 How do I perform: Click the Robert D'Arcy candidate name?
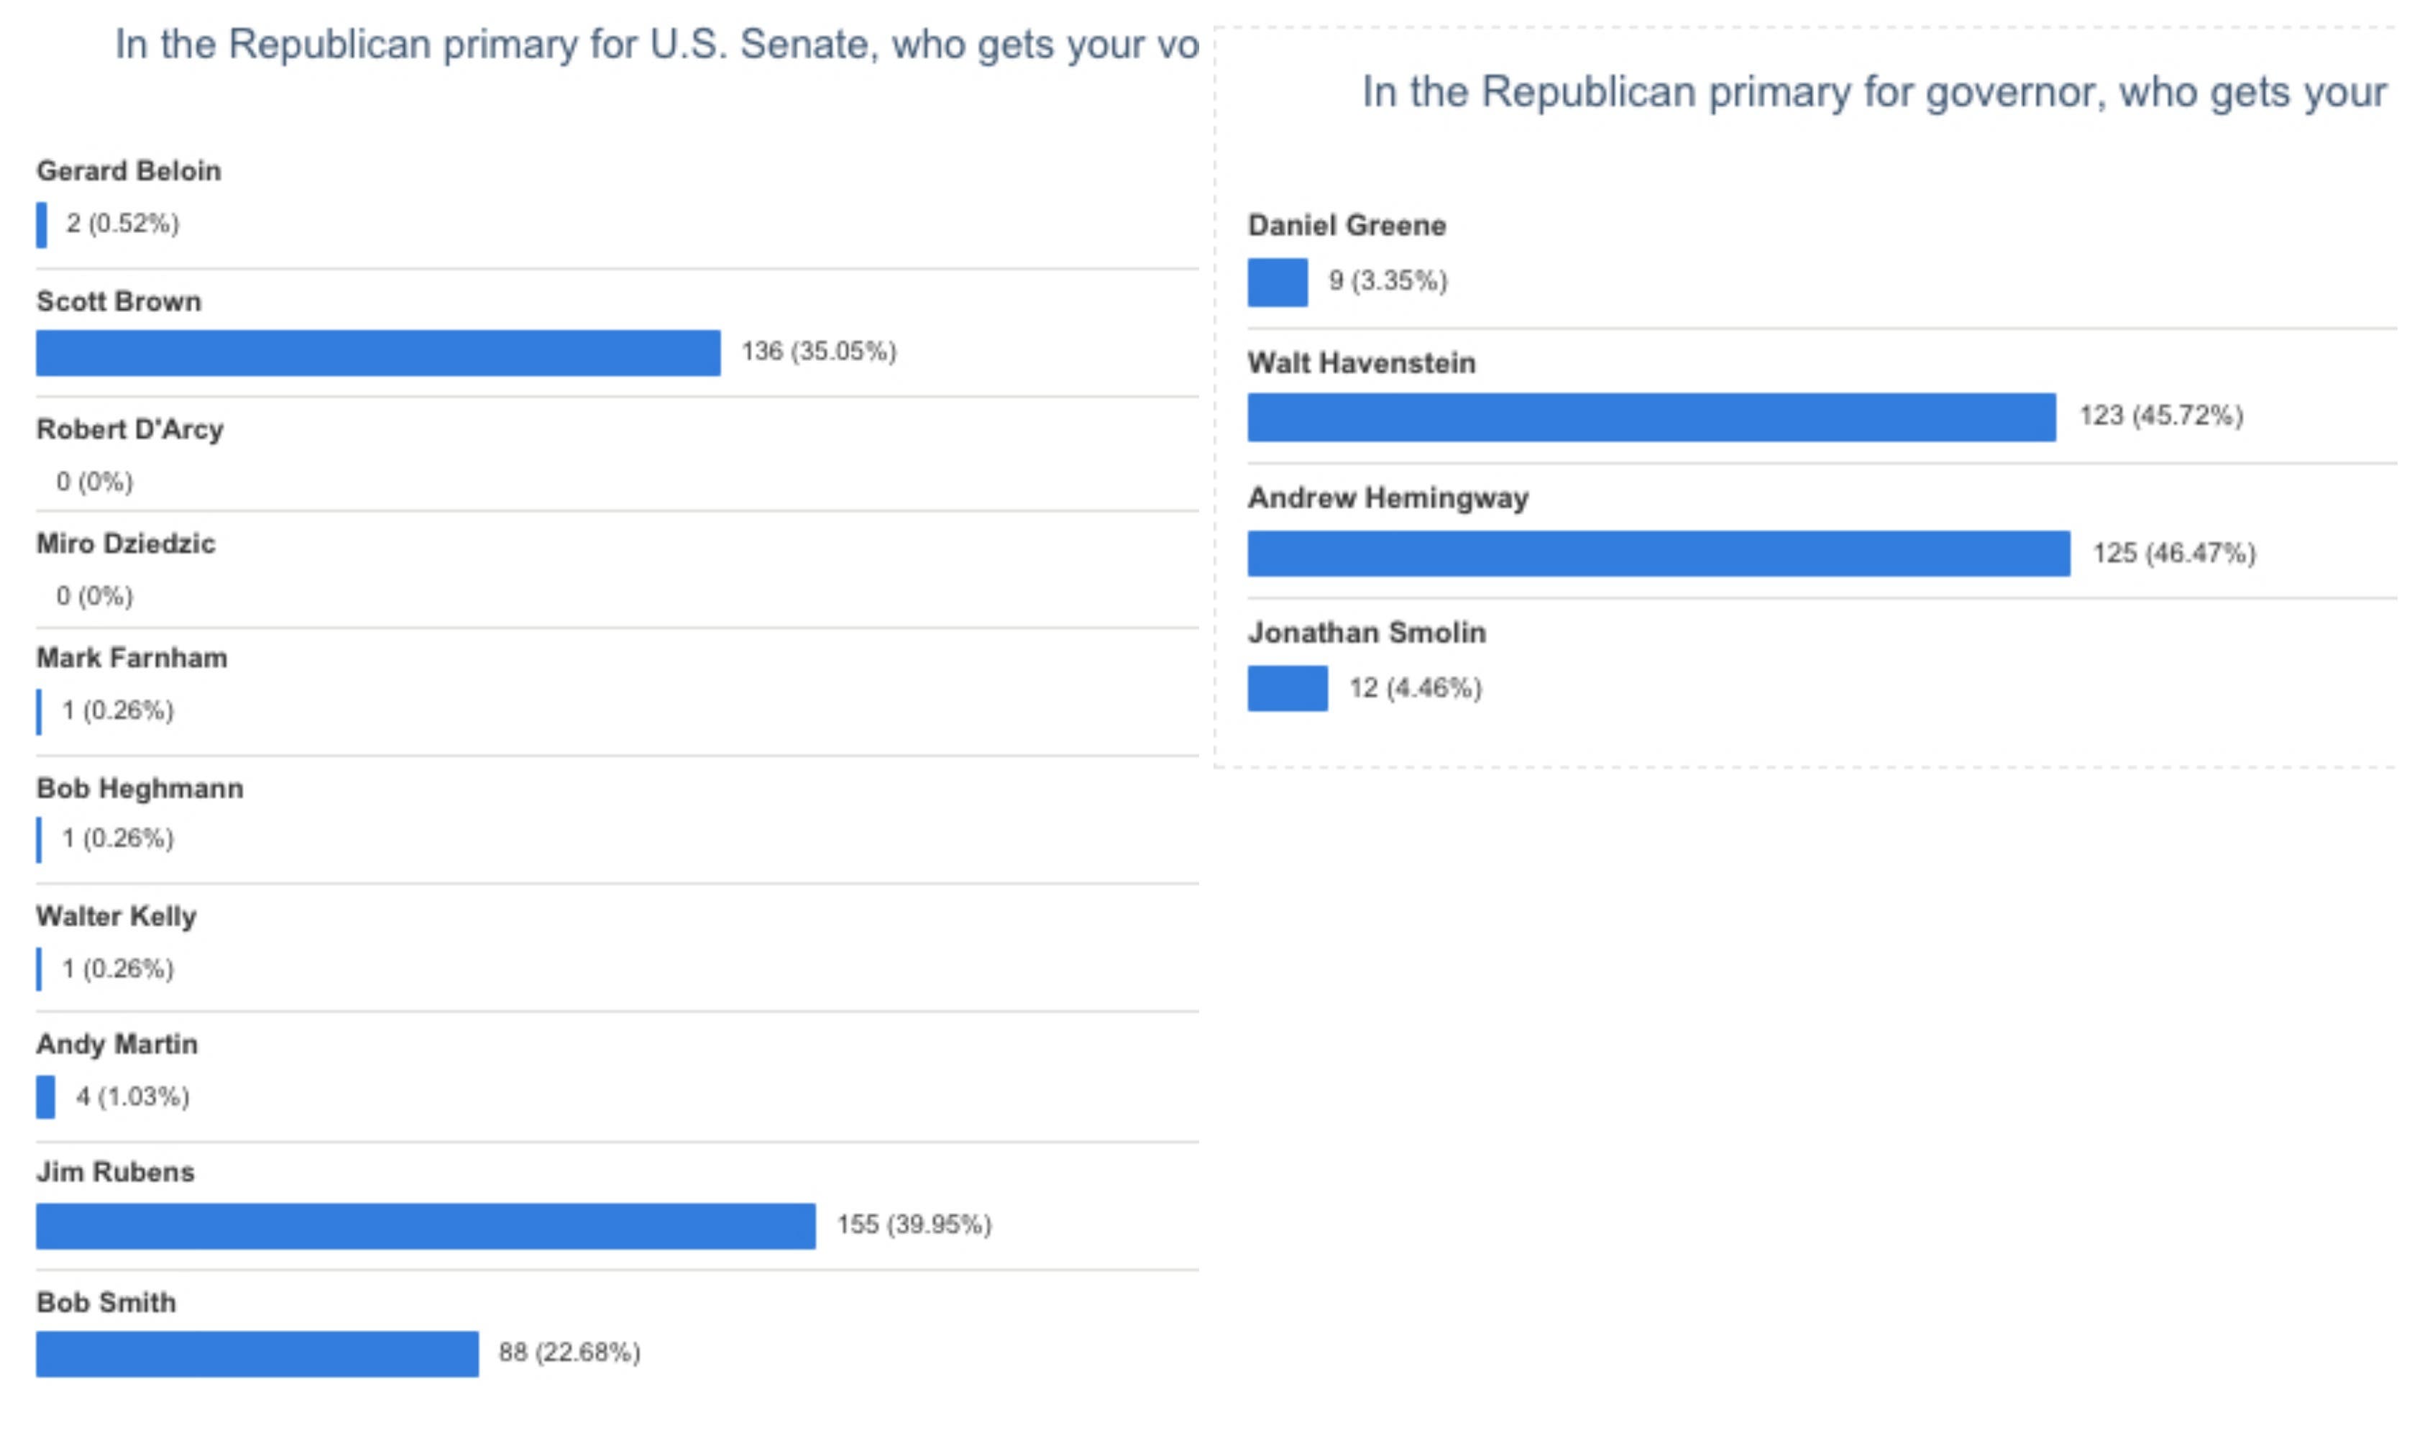[x=130, y=429]
